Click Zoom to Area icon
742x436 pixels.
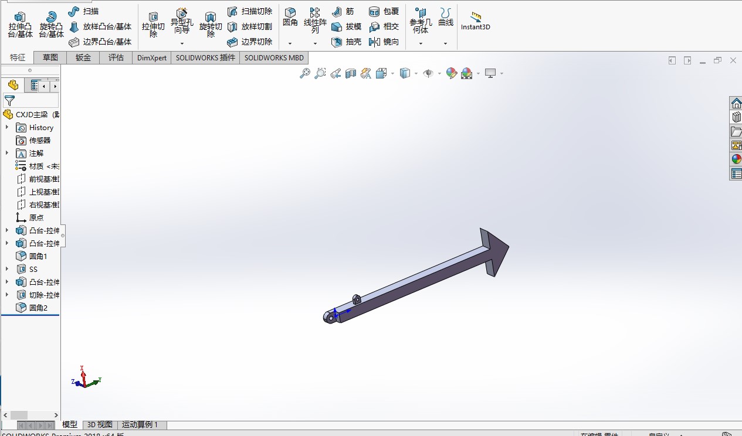(320, 73)
